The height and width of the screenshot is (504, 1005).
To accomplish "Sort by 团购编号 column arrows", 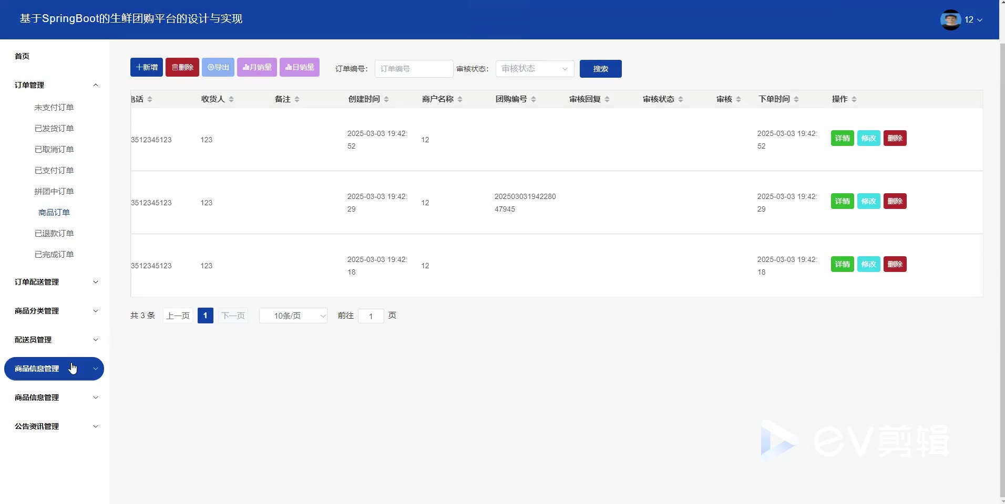I will (534, 99).
